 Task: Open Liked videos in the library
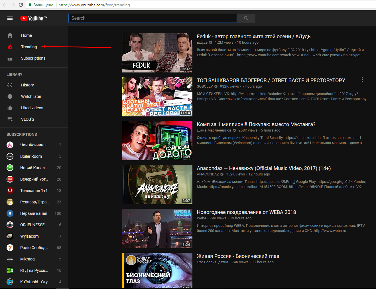[34, 108]
